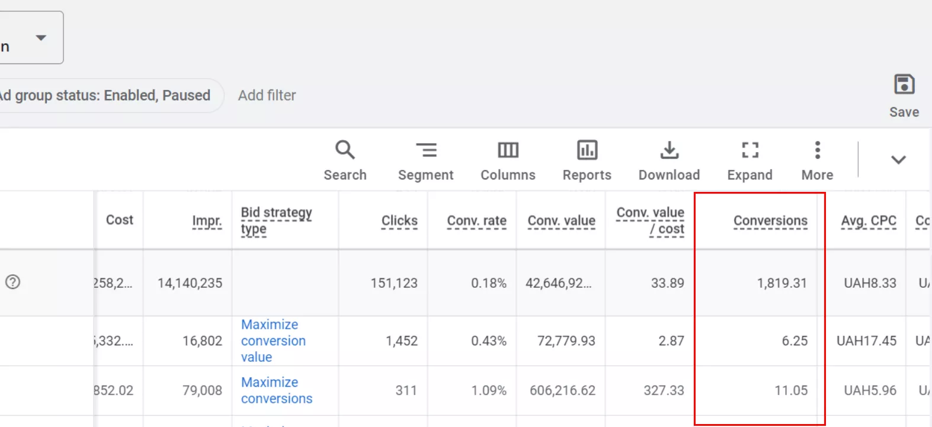Open the Reports menu

click(x=587, y=160)
